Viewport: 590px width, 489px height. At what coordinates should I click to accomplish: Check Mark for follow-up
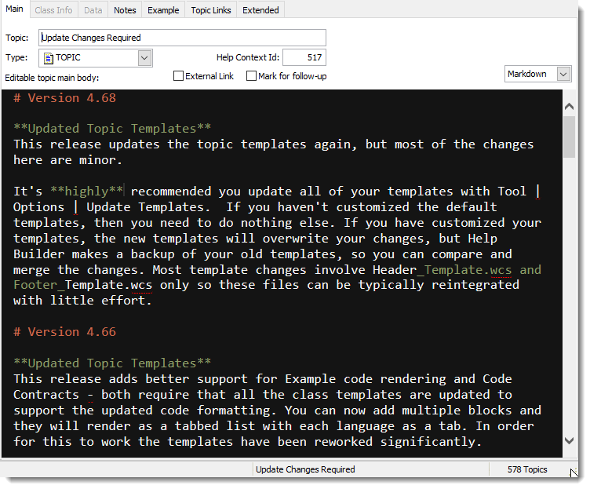tap(251, 76)
